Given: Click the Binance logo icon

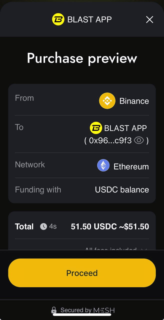Looking at the screenshot, I should pos(107,101).
